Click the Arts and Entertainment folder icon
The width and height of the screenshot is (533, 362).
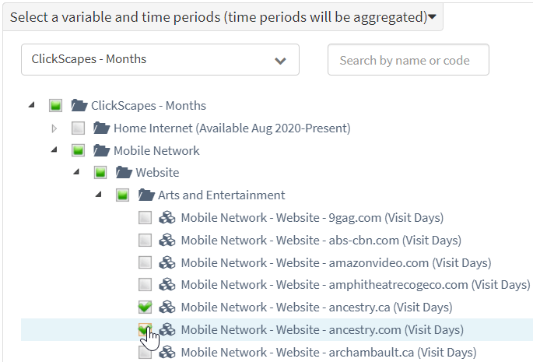tap(146, 195)
